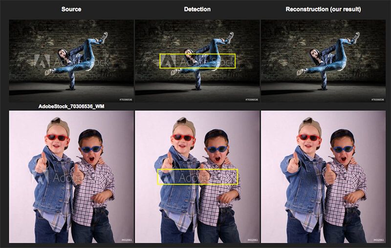The image size is (391, 248).
Task: Open the detection breakdancer image
Action: [x=197, y=61]
